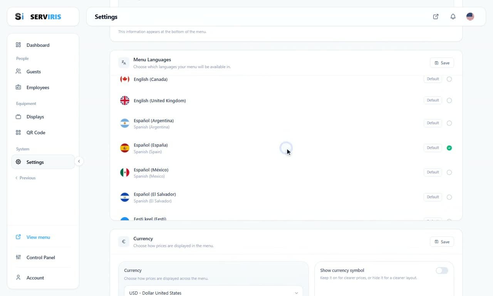The width and height of the screenshot is (493, 296).
Task: Set English (United Kingdom) as Default
Action: coord(433,100)
